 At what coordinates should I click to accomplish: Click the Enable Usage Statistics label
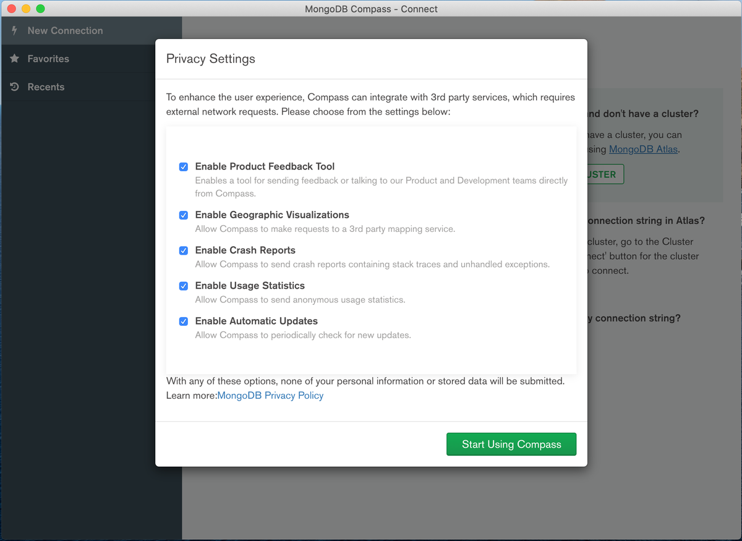pos(250,285)
